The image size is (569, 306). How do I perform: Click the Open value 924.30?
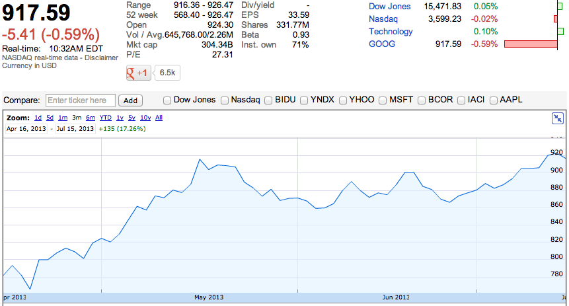(220, 25)
